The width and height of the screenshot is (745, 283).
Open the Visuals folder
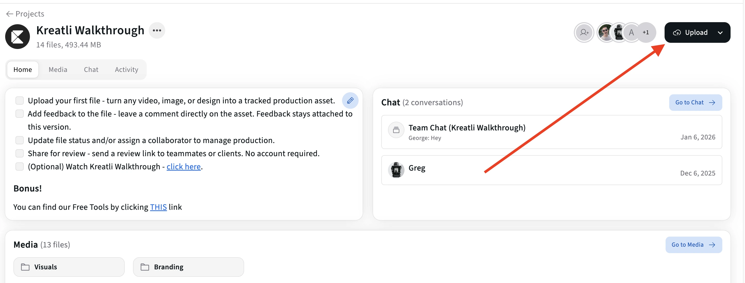pyautogui.click(x=69, y=267)
